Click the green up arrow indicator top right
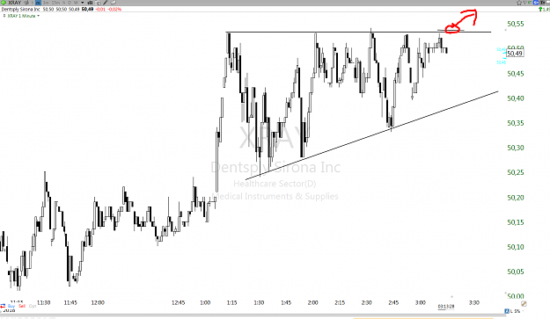The image size is (550, 319). coord(540,9)
